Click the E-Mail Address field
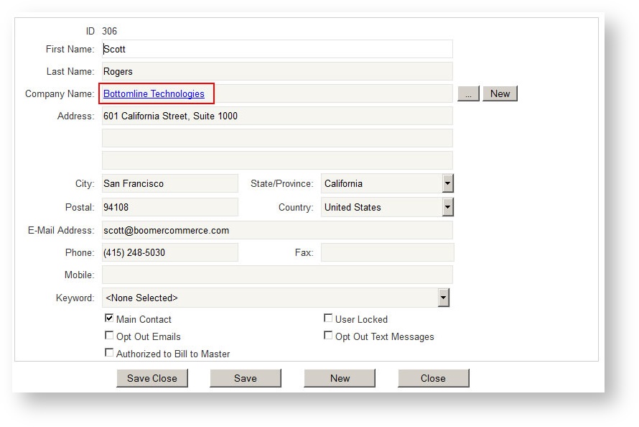The height and width of the screenshot is (427, 639). coord(276,230)
